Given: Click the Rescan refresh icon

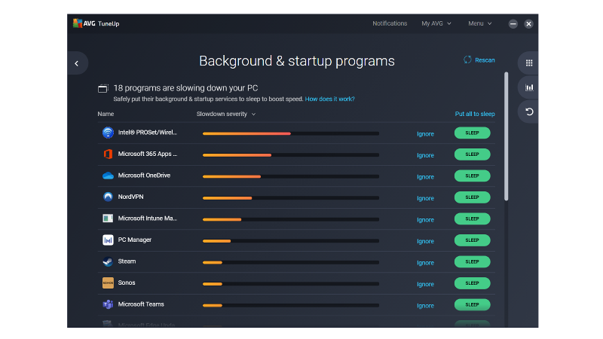Looking at the screenshot, I should (467, 60).
